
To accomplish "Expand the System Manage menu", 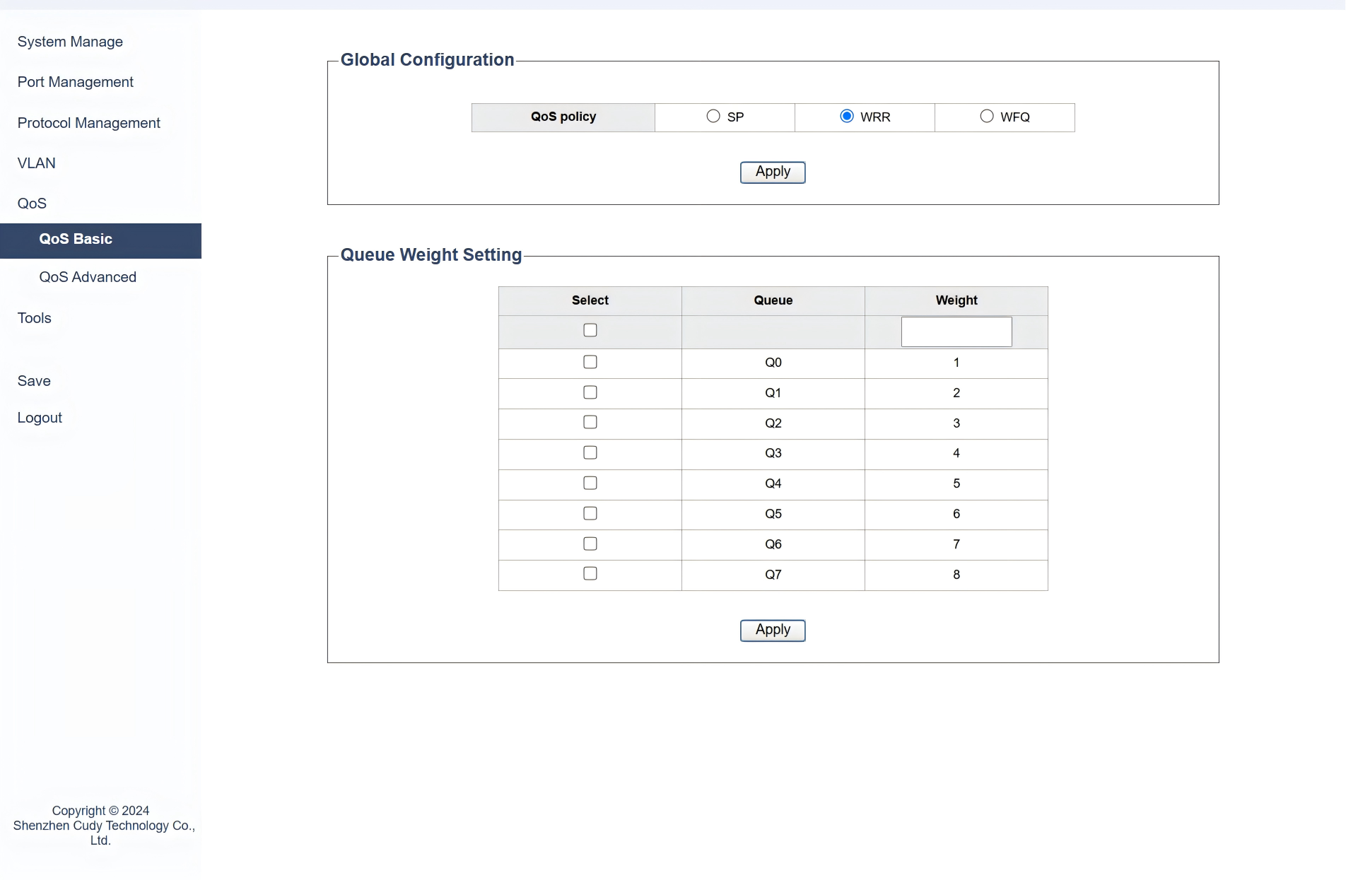I will [70, 42].
